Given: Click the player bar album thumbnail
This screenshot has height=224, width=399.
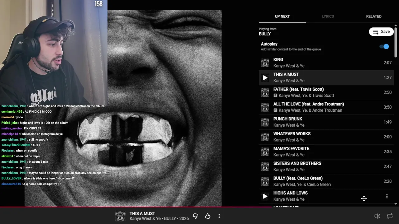Looking at the screenshot, I should click(x=120, y=216).
